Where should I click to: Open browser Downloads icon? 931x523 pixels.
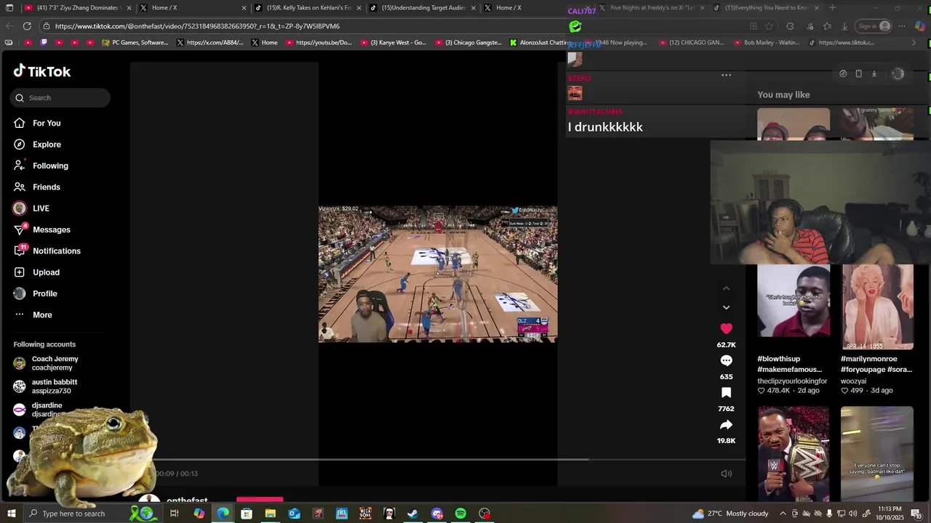pyautogui.click(x=844, y=26)
